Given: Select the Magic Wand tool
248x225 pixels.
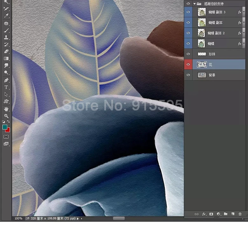Looking at the screenshot, I should [x=6, y=2].
